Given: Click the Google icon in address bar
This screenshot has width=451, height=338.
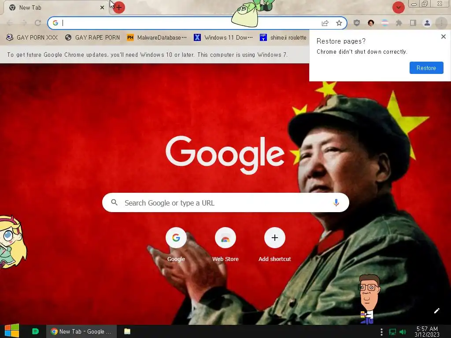Looking at the screenshot, I should (x=55, y=23).
